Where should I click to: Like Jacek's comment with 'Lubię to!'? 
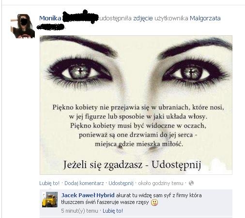point(113,211)
